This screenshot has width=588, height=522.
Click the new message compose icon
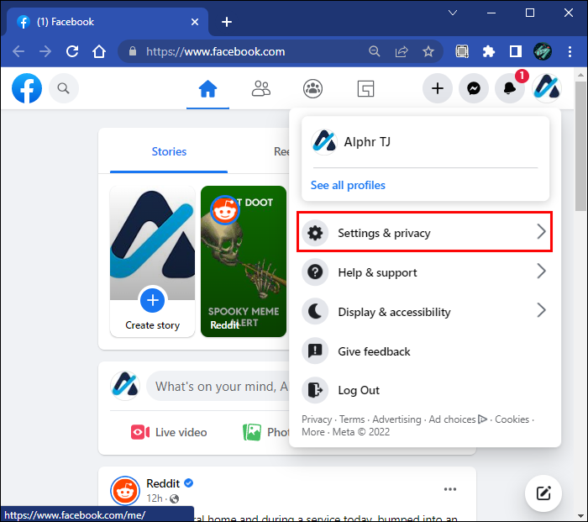click(x=543, y=493)
